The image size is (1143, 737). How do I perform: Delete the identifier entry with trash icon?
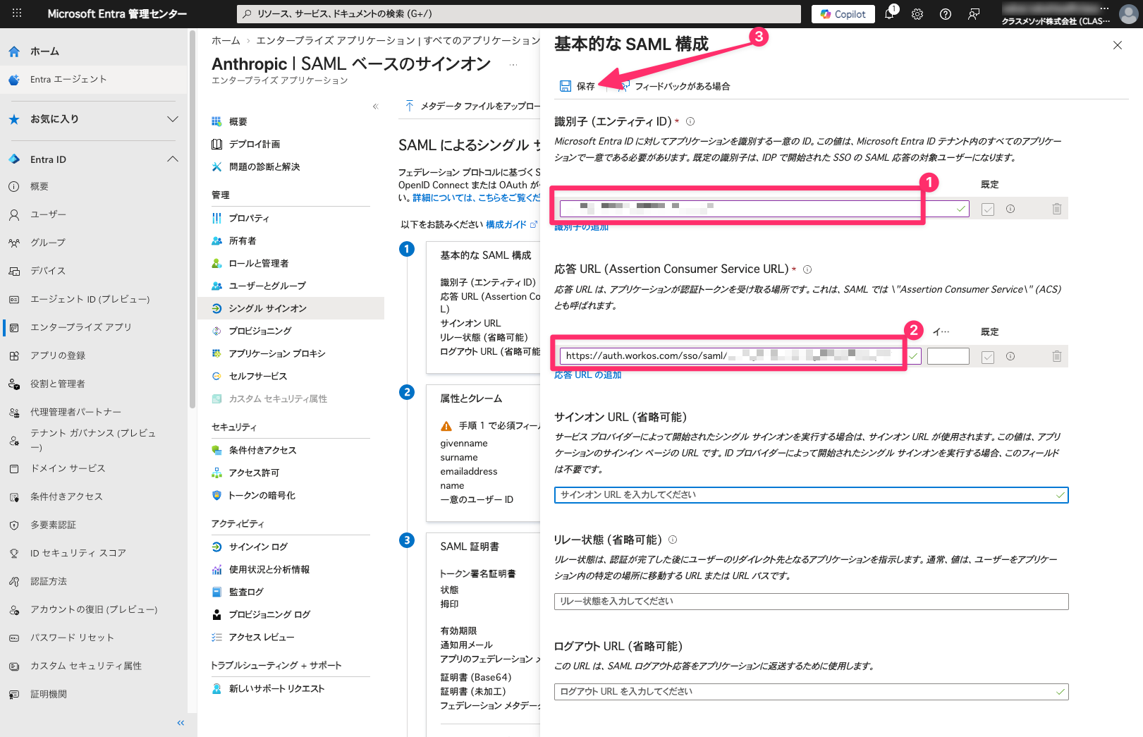coord(1056,209)
